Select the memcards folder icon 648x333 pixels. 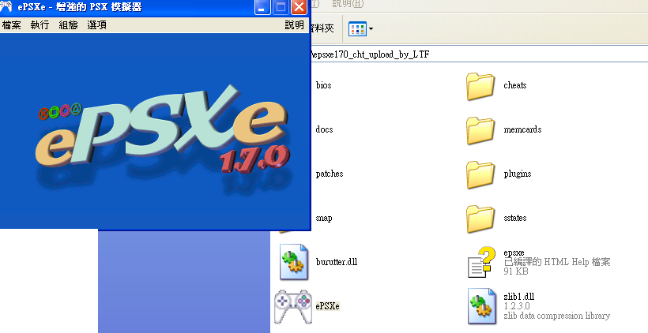click(x=480, y=130)
